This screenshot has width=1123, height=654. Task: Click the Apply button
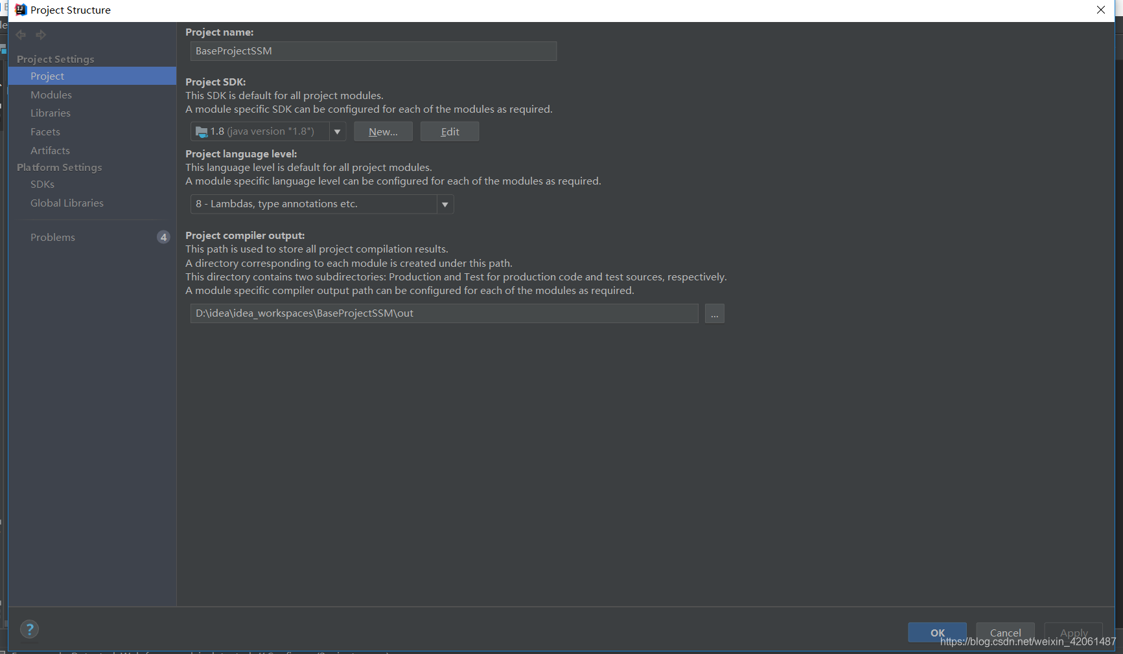[1074, 633]
